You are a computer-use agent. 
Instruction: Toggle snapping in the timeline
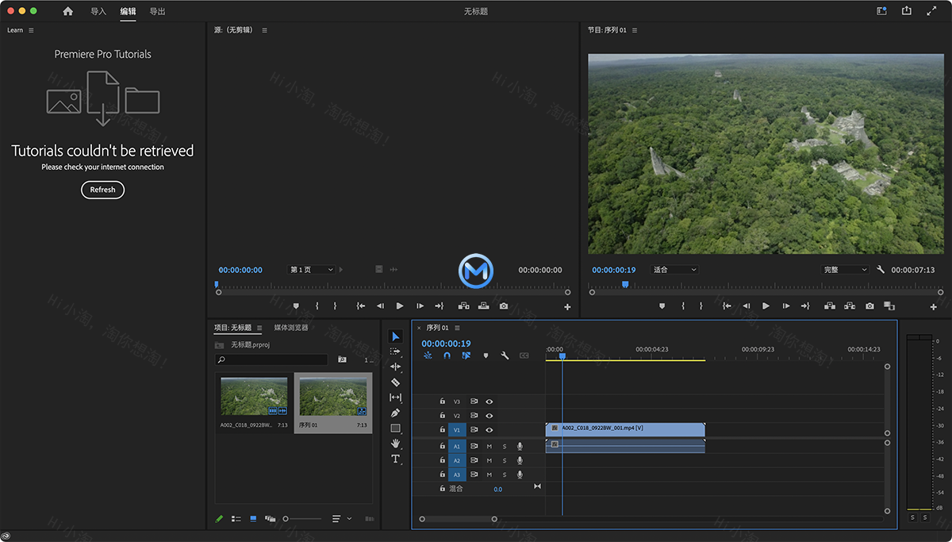pyautogui.click(x=447, y=356)
